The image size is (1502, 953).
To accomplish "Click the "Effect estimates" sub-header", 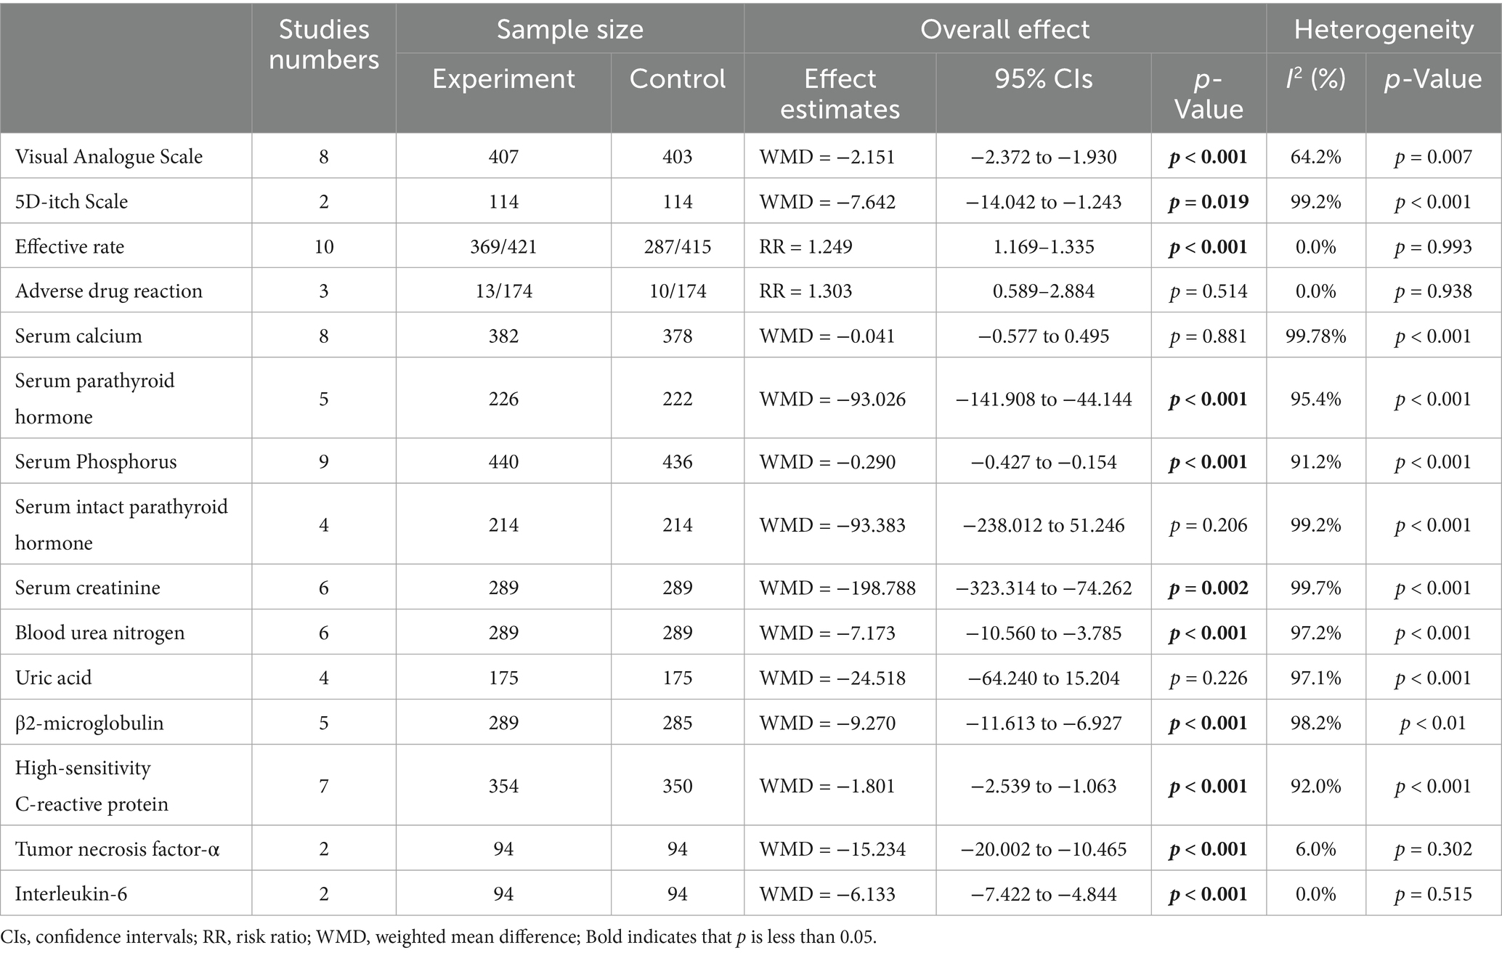I will click(840, 94).
